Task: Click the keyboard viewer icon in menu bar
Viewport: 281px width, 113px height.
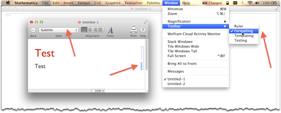Action: pos(235,3)
